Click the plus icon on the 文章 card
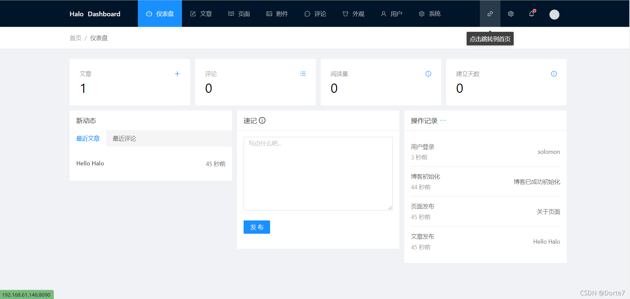Screen dimensions: 630x299 [177, 74]
